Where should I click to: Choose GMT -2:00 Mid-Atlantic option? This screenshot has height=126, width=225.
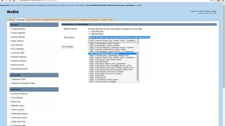(x=112, y=62)
